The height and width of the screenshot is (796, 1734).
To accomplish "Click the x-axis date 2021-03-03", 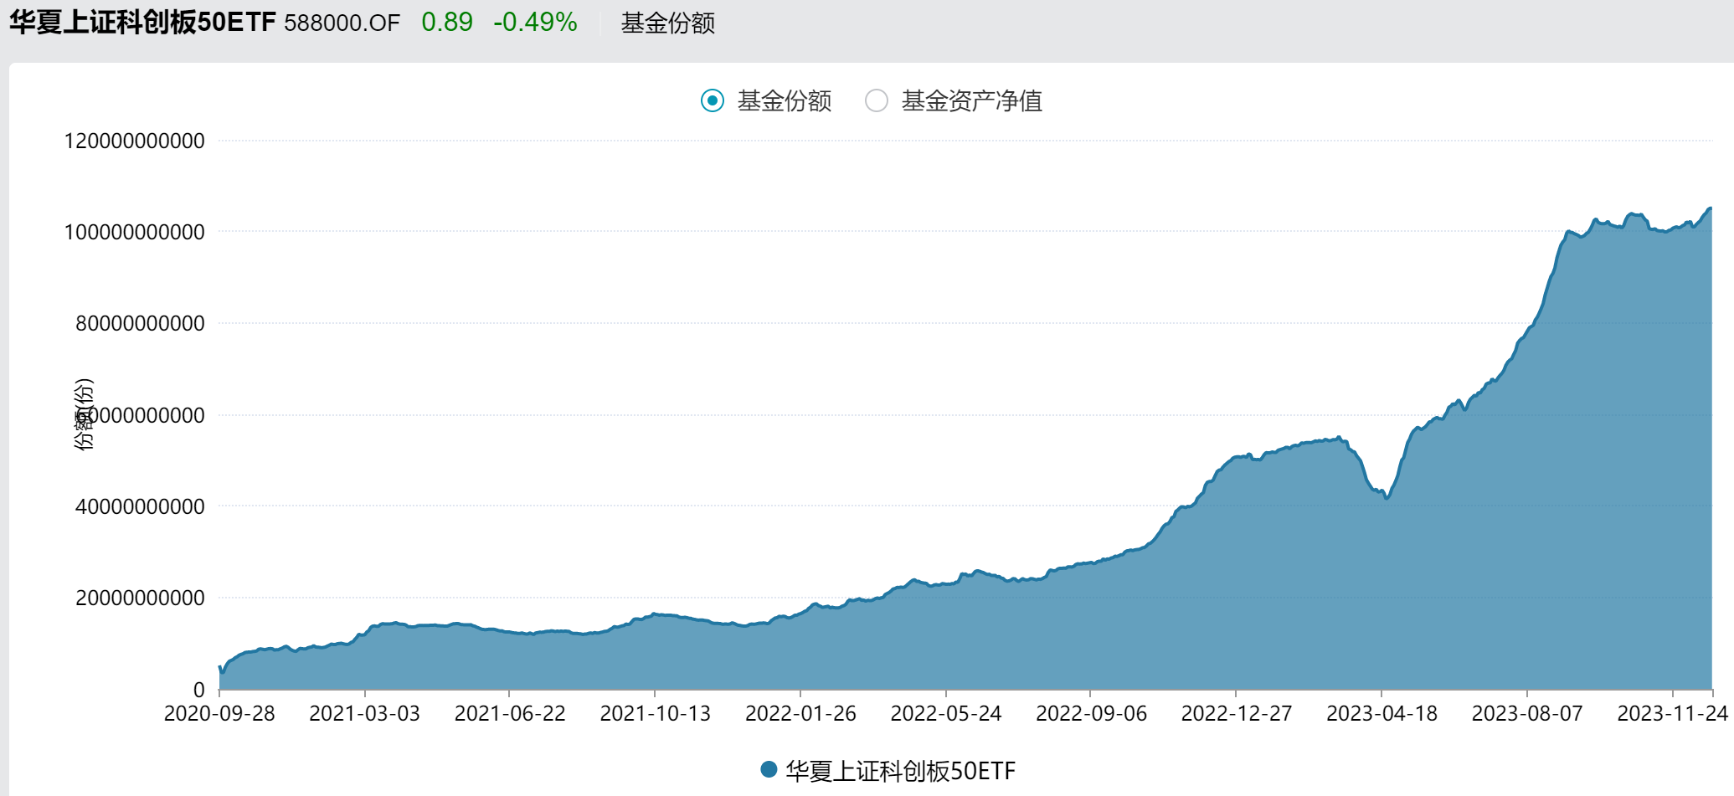I will point(364,714).
